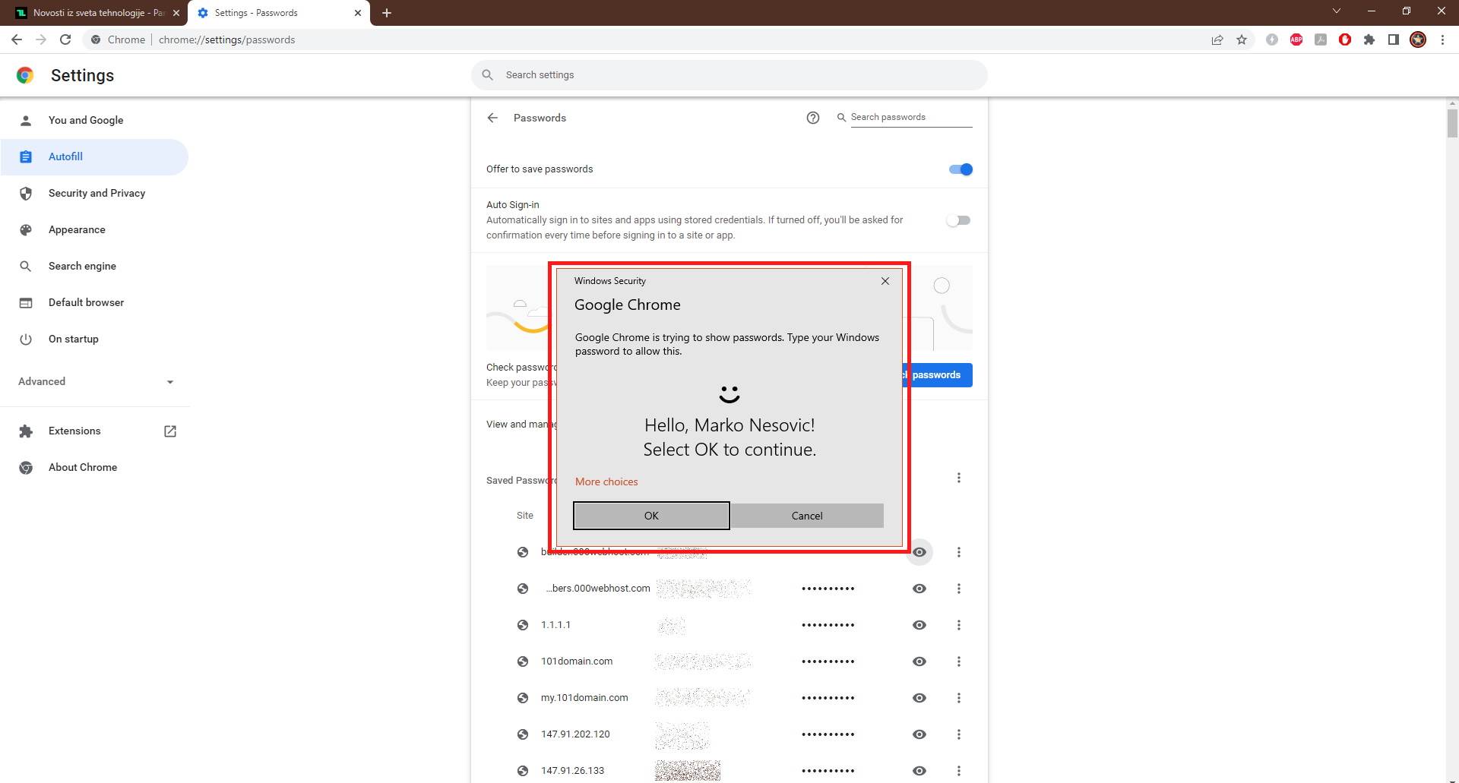Enable Auto Sign-in
The image size is (1459, 783).
click(x=958, y=219)
